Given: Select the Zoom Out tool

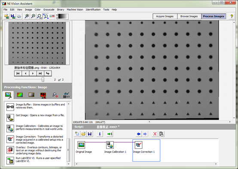Looking at the screenshot, I should 33,16.
